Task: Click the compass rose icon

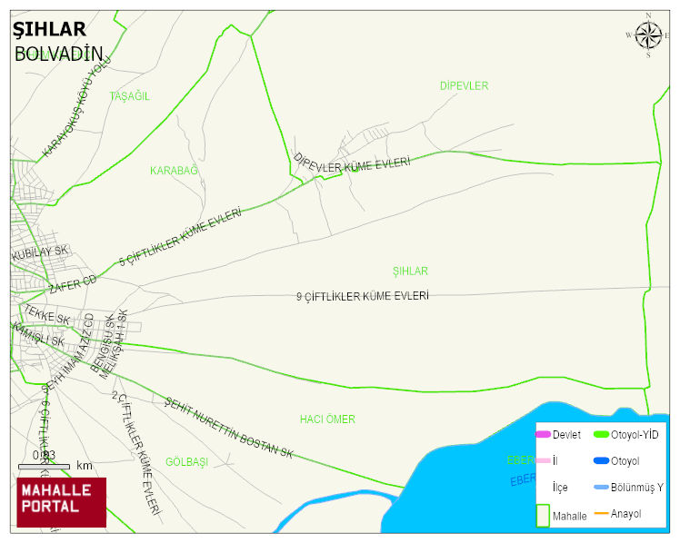Action: point(648,35)
